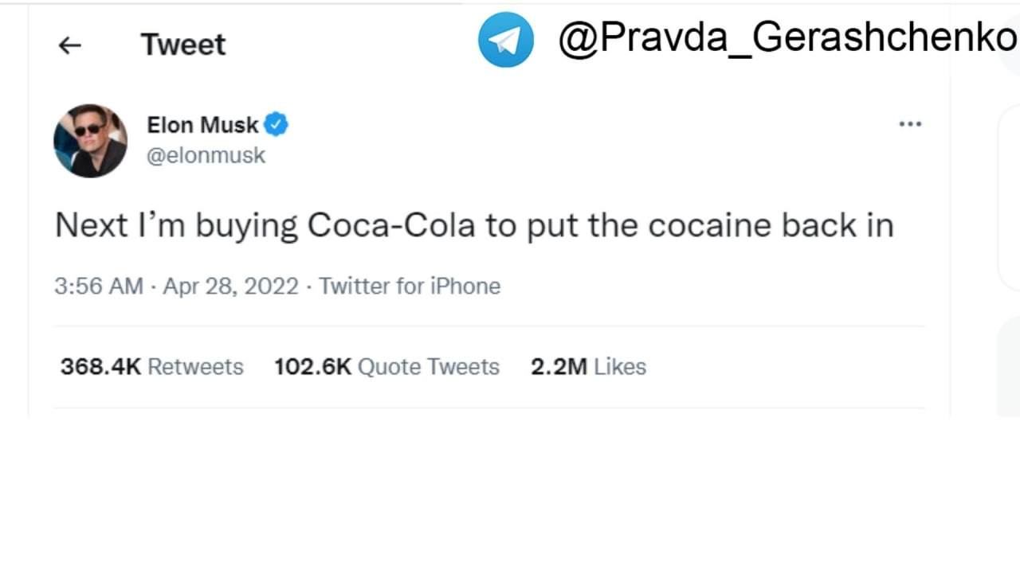Open the 102.6K Quote Tweets list
1020x573 pixels.
click(x=386, y=367)
